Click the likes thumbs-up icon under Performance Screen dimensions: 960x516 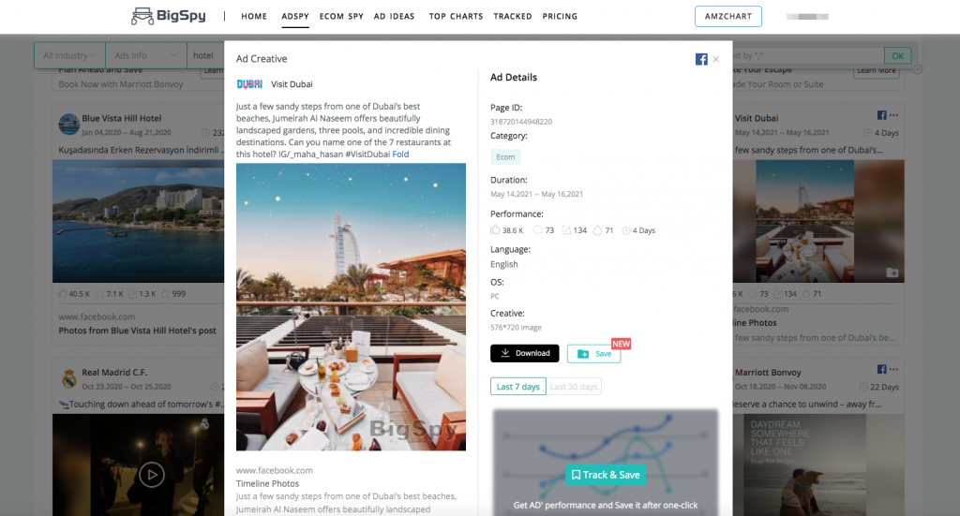495,229
